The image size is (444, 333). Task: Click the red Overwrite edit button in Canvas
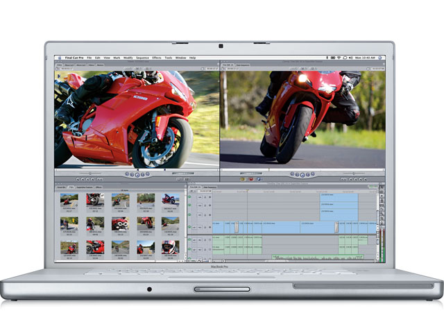click(x=250, y=178)
